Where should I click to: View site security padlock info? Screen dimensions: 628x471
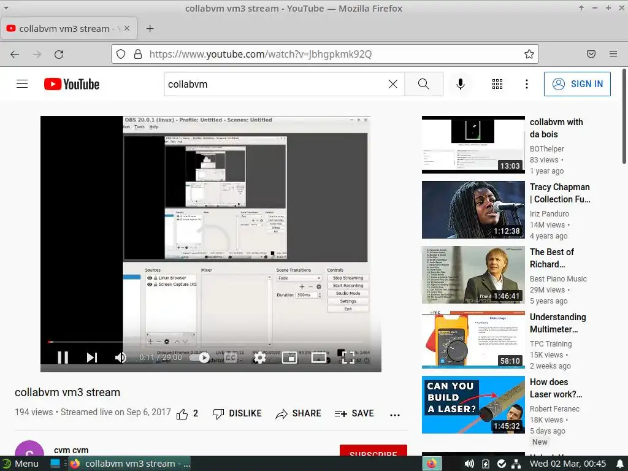138,54
